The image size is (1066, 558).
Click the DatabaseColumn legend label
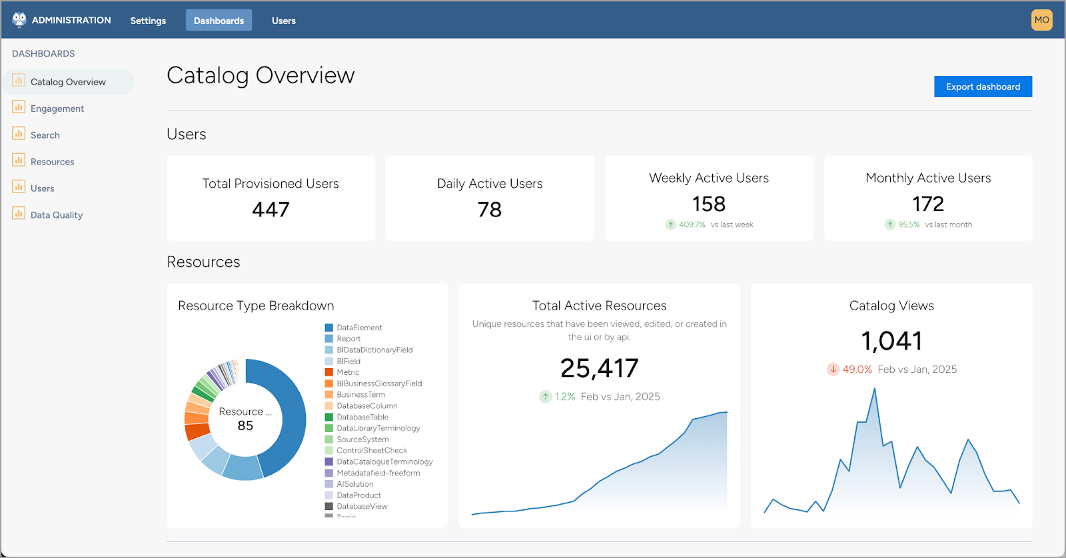point(367,406)
